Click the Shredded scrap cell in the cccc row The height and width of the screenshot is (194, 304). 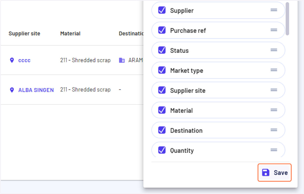click(85, 60)
